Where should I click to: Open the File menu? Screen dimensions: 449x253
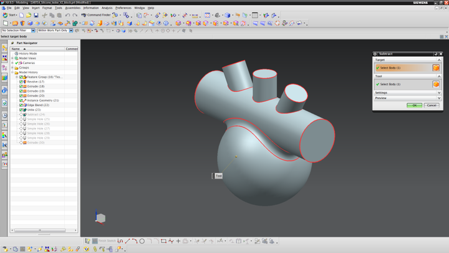(9, 8)
